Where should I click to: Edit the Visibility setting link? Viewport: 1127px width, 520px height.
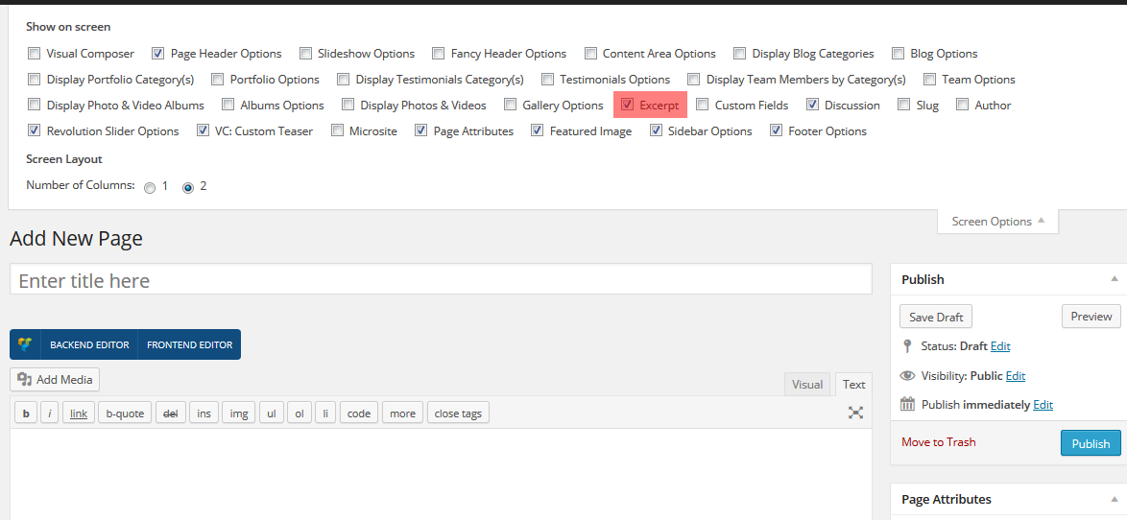1015,376
